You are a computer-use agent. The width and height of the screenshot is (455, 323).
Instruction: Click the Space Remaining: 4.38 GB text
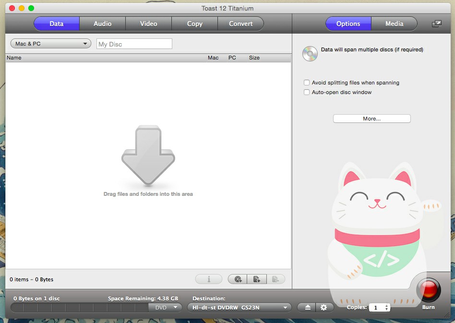pyautogui.click(x=143, y=299)
